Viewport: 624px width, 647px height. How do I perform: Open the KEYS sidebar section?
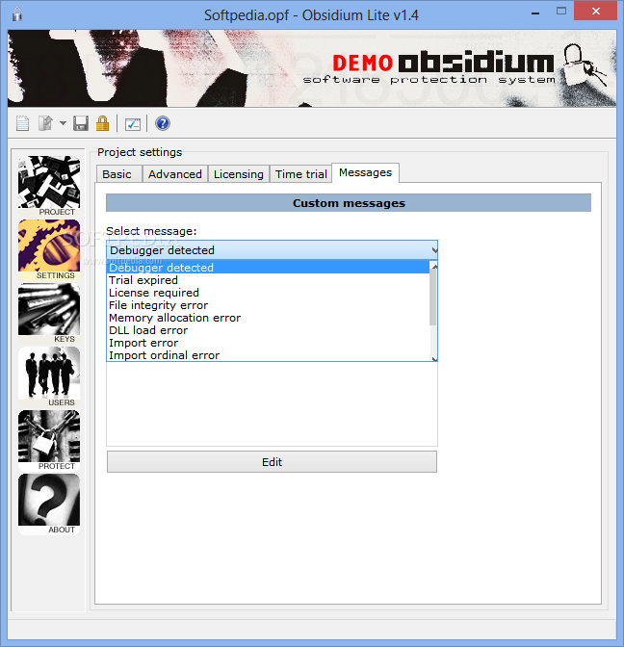click(x=49, y=313)
